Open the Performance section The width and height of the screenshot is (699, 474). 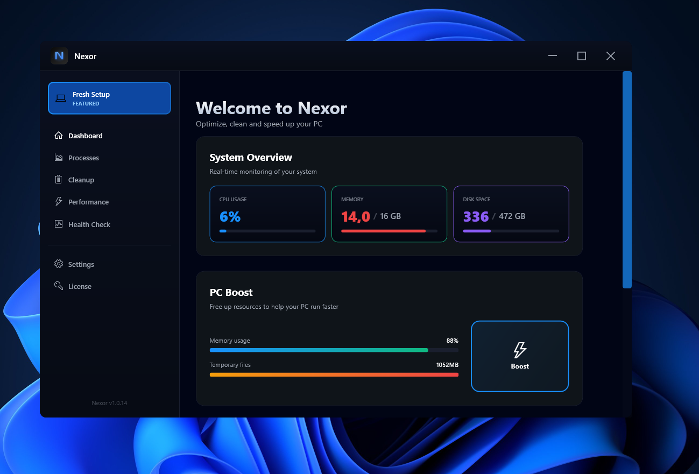pos(109,202)
